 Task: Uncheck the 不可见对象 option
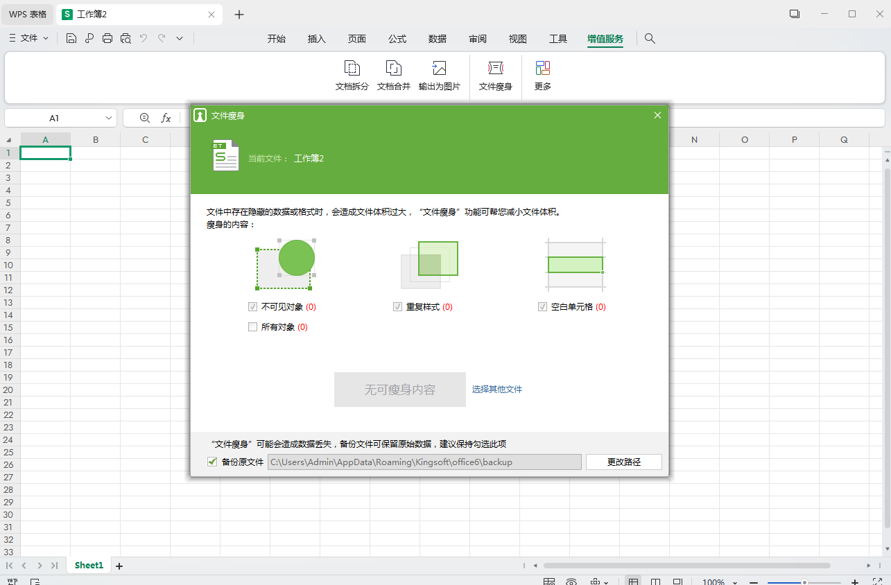252,306
